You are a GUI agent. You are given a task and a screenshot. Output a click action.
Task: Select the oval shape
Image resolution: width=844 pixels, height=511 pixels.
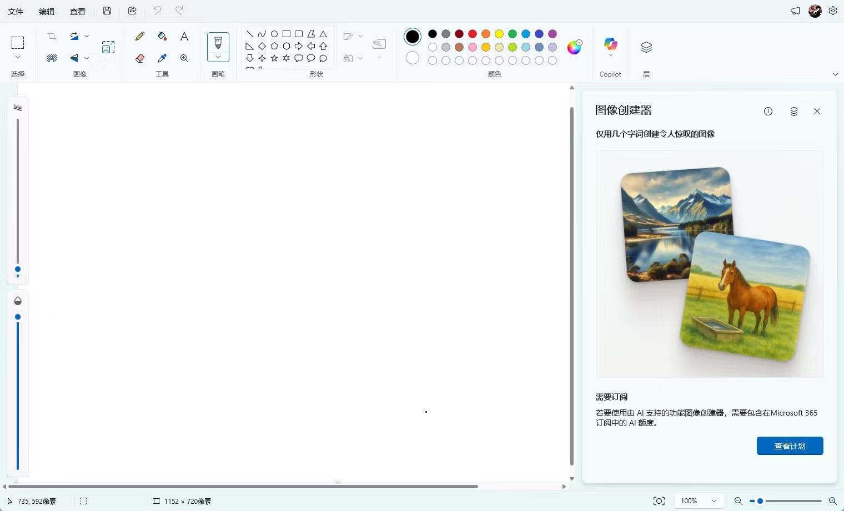[x=274, y=34]
